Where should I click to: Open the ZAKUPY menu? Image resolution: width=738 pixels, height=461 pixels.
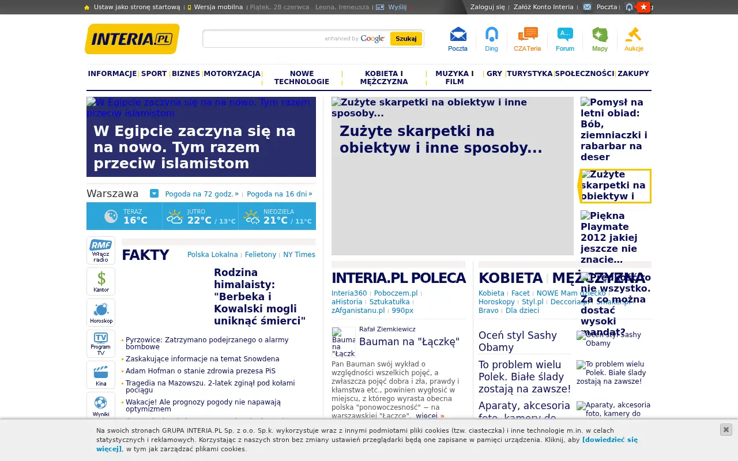633,74
